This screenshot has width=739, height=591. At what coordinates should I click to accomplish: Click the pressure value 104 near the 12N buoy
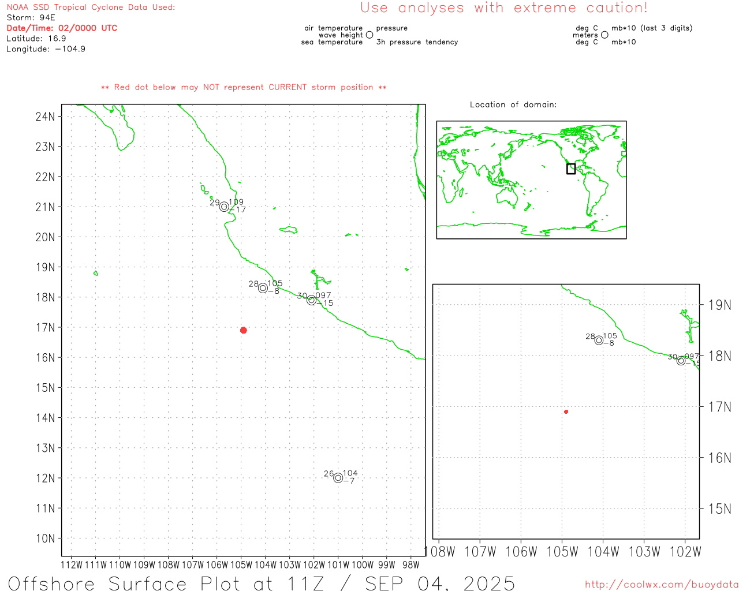point(350,474)
